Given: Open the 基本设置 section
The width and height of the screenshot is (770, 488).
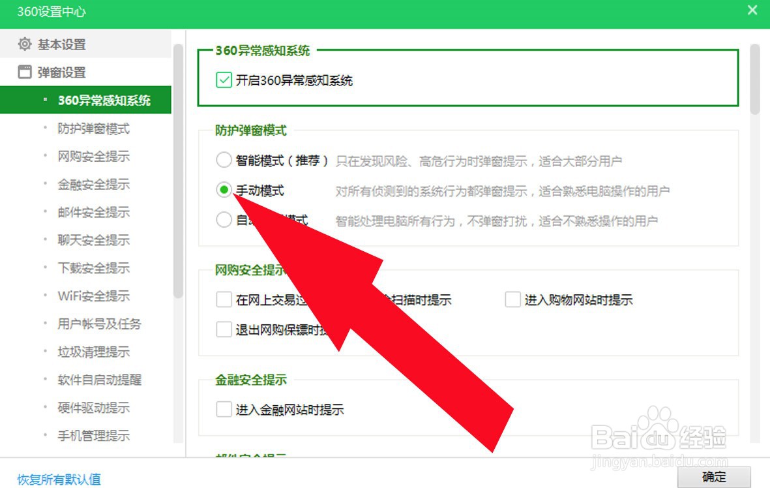Looking at the screenshot, I should point(85,44).
